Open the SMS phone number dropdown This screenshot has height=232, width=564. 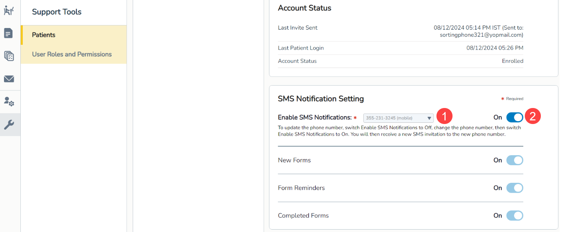point(398,118)
